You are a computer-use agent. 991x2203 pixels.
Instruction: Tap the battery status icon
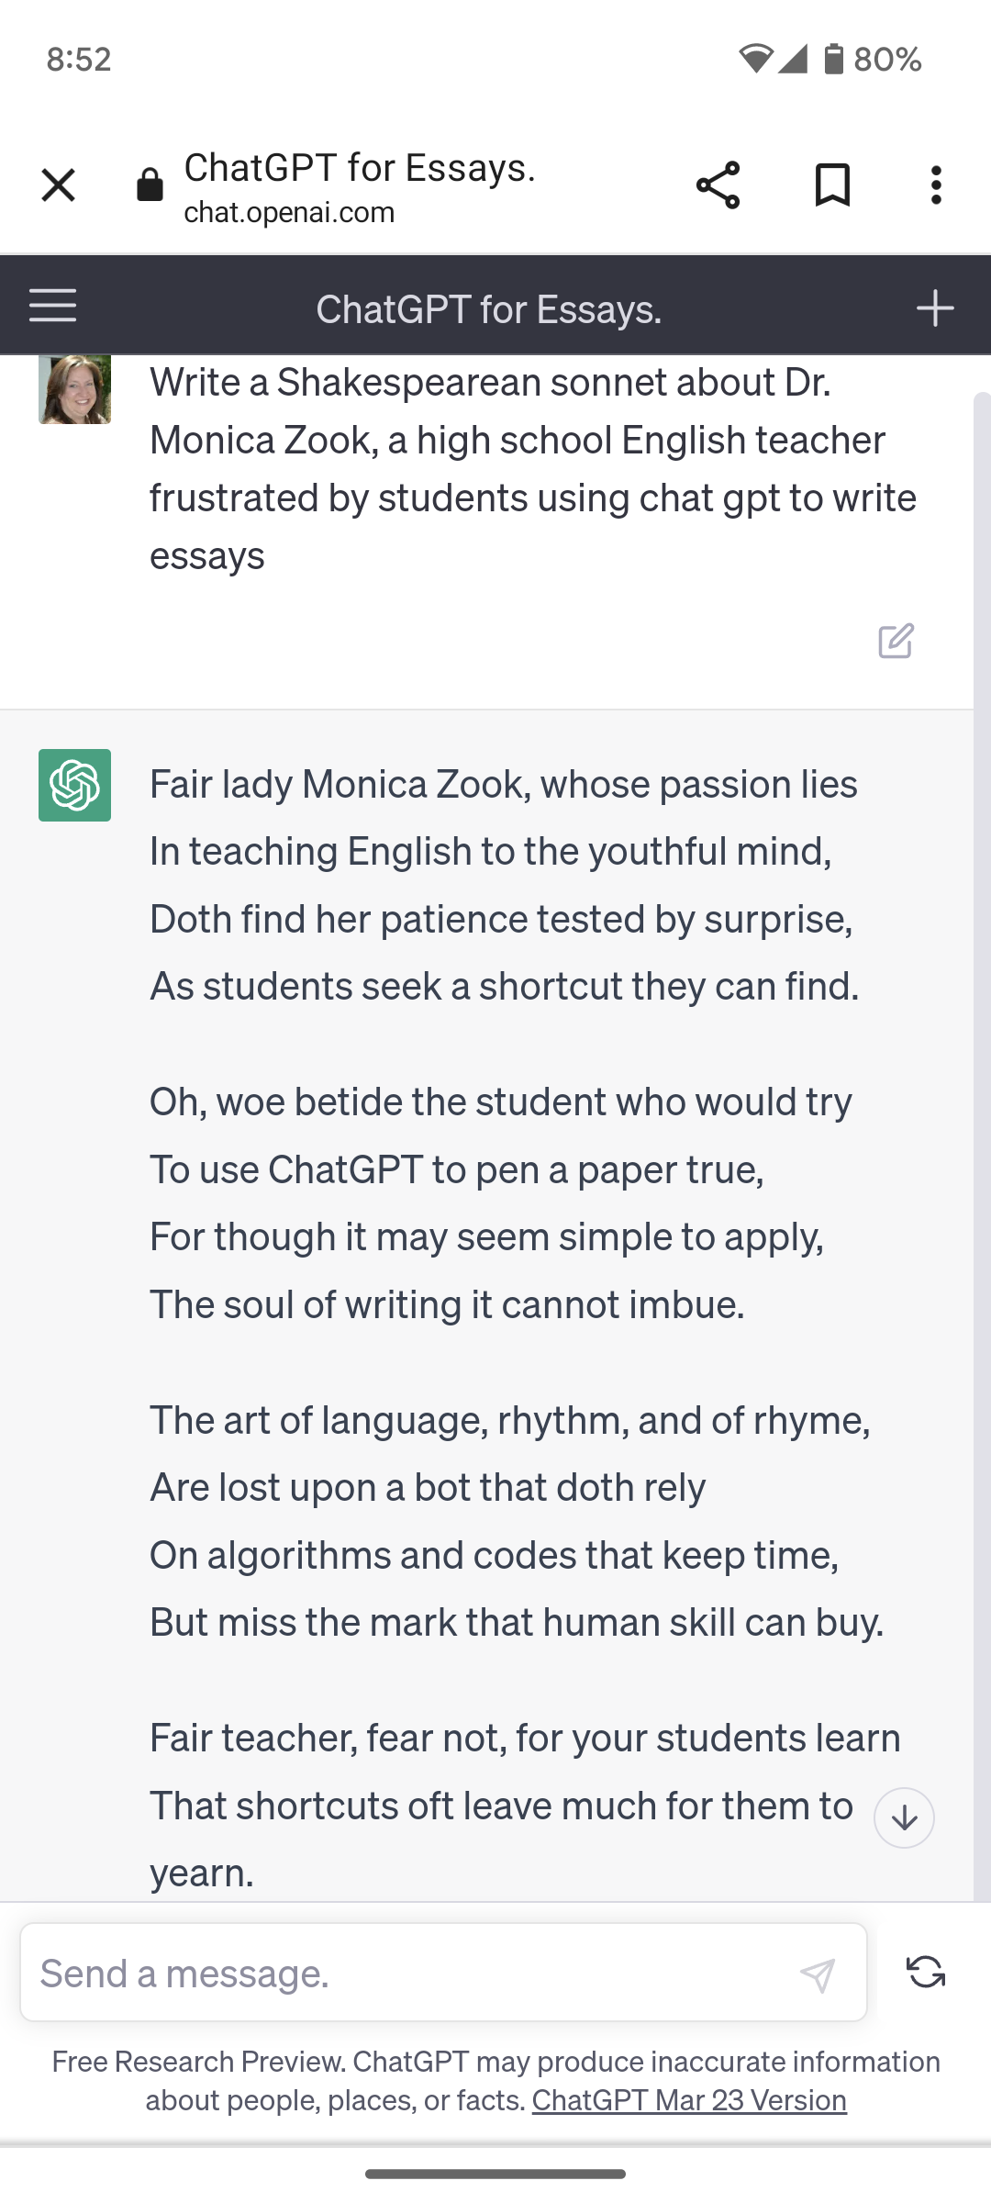[x=833, y=60]
